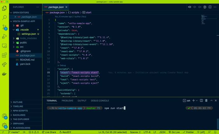Click master branch in status bar

coord(14,132)
